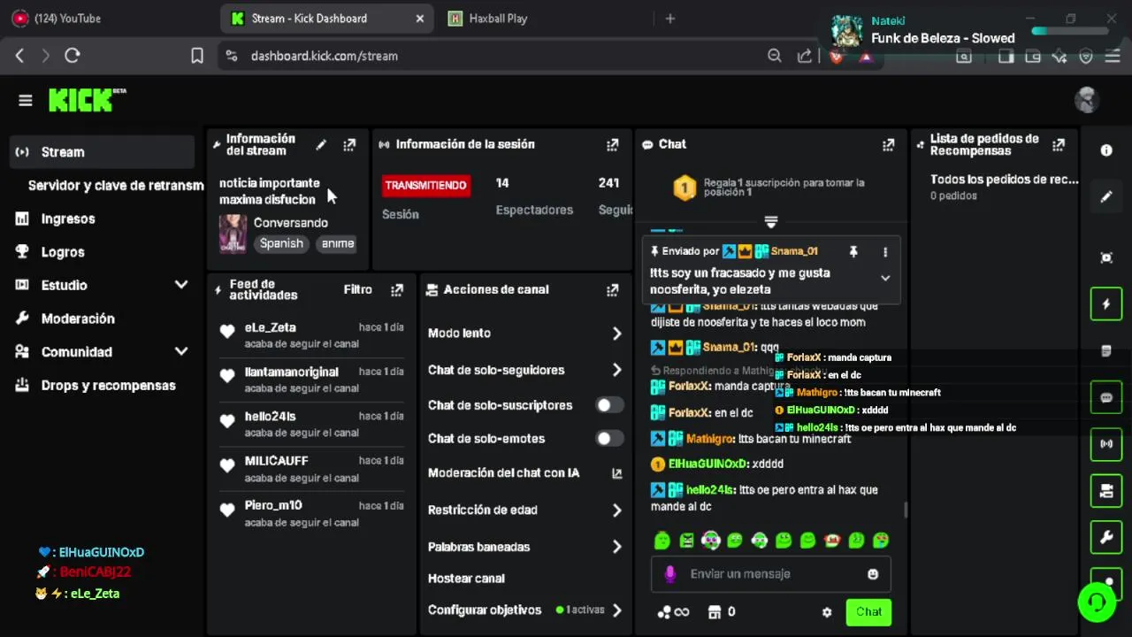Click the chat panel scrollbar
This screenshot has height=637, width=1132.
click(905, 510)
